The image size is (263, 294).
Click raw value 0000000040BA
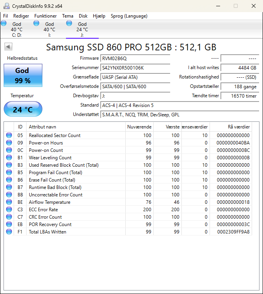(x=233, y=143)
